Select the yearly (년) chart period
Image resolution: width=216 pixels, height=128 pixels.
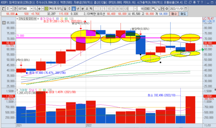pyautogui.click(x=78, y=9)
